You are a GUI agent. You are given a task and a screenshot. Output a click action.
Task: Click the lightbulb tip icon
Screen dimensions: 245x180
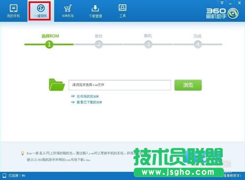23,153
